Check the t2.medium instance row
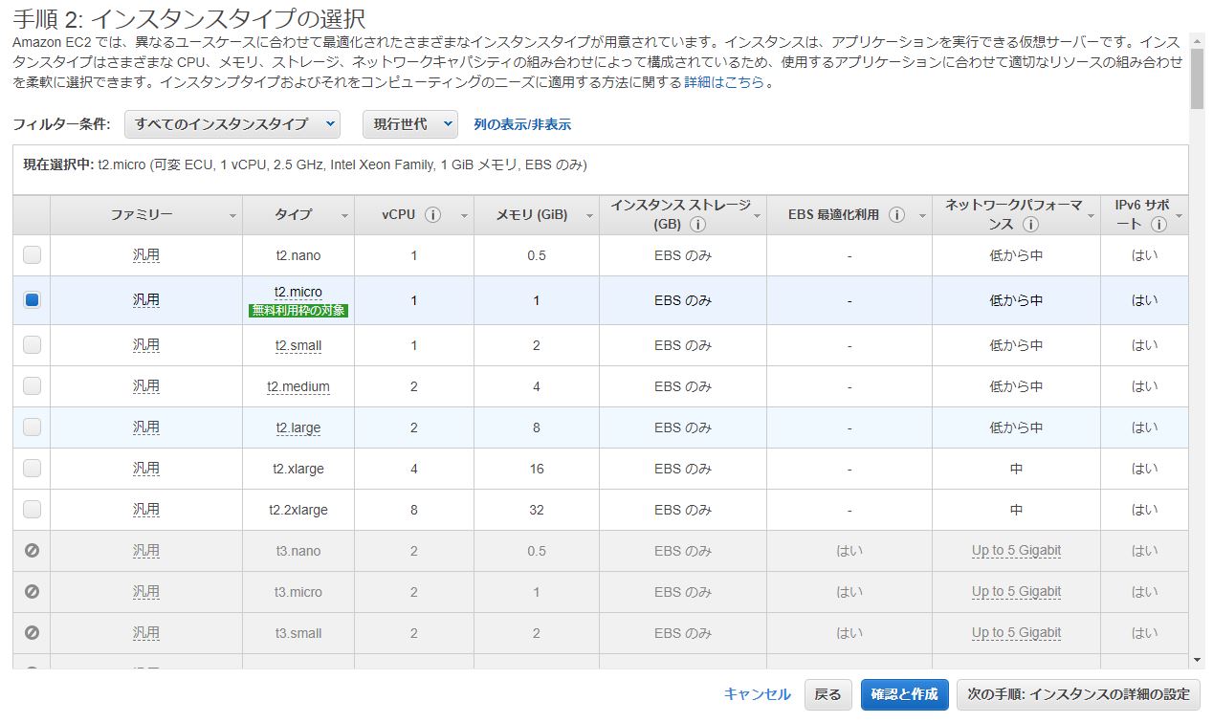 coord(32,386)
